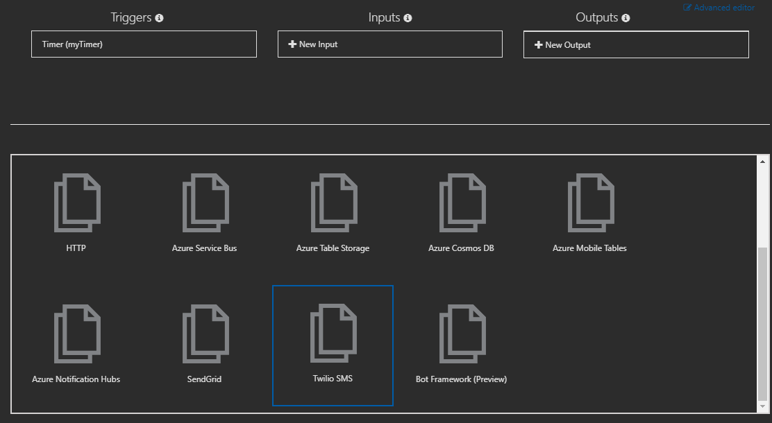
Task: Click the Azure Table Storage label
Action: pyautogui.click(x=333, y=248)
